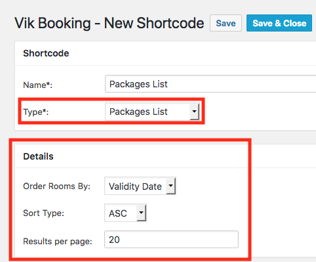Viewport: 316px width, 262px height.
Task: Click the Results per page field
Action: pos(171,240)
